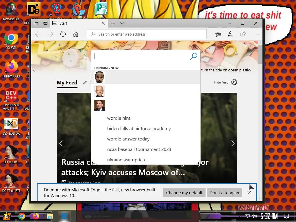Open the Recycle Bin desktop icon
Image resolution: width=296 pixels, height=222 pixels.
click(x=11, y=12)
